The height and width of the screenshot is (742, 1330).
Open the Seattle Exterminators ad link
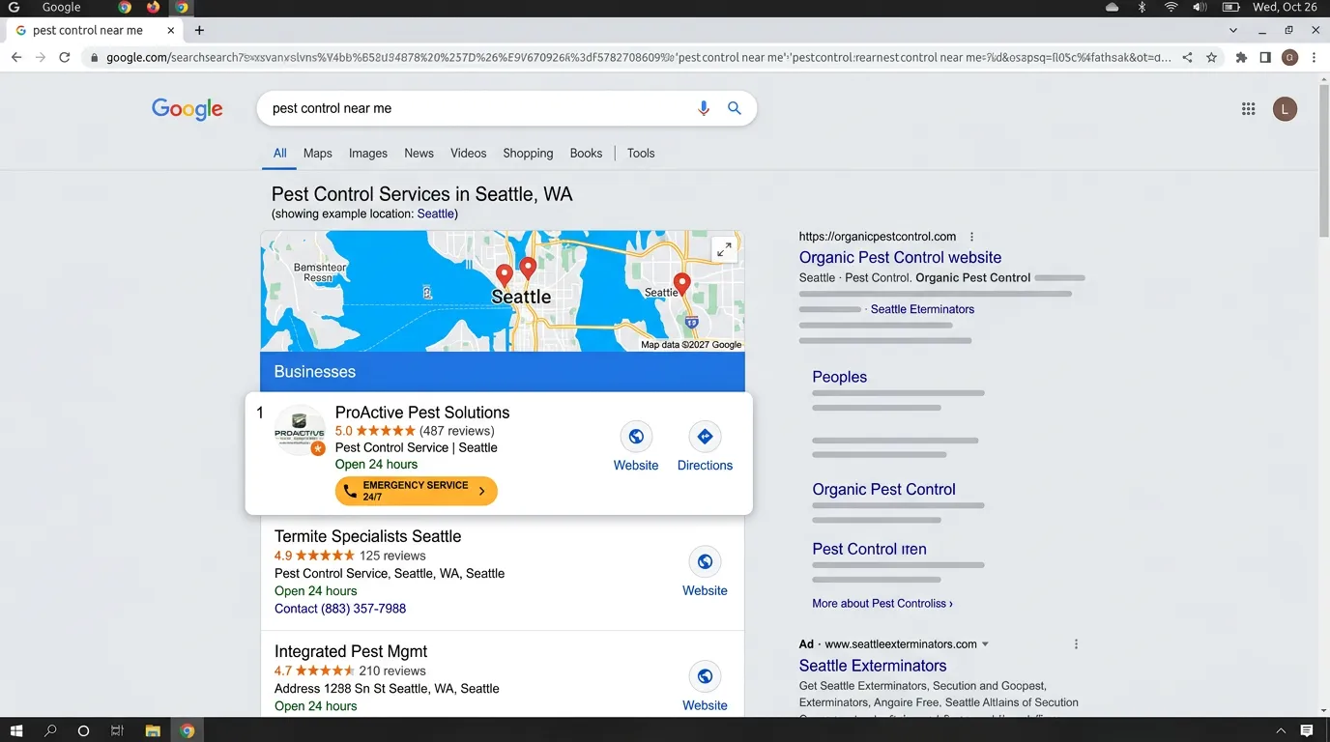click(x=873, y=665)
